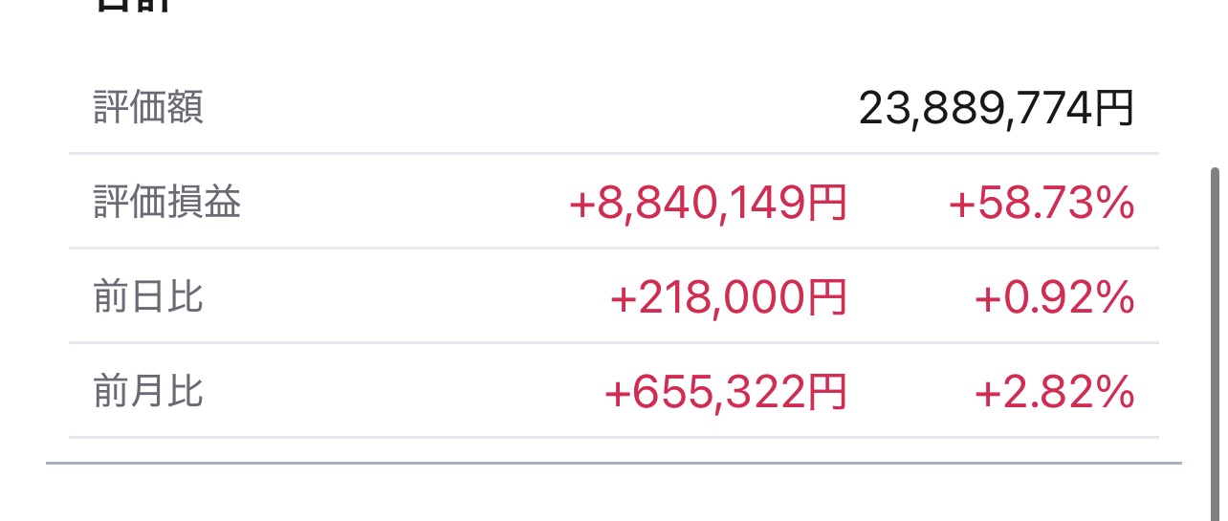Select the +0.92% daily change percentage

[1054, 298]
